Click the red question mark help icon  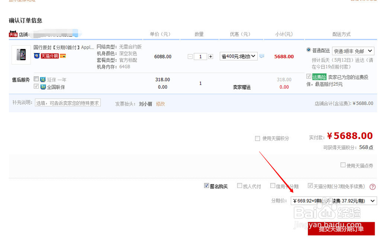point(373,187)
